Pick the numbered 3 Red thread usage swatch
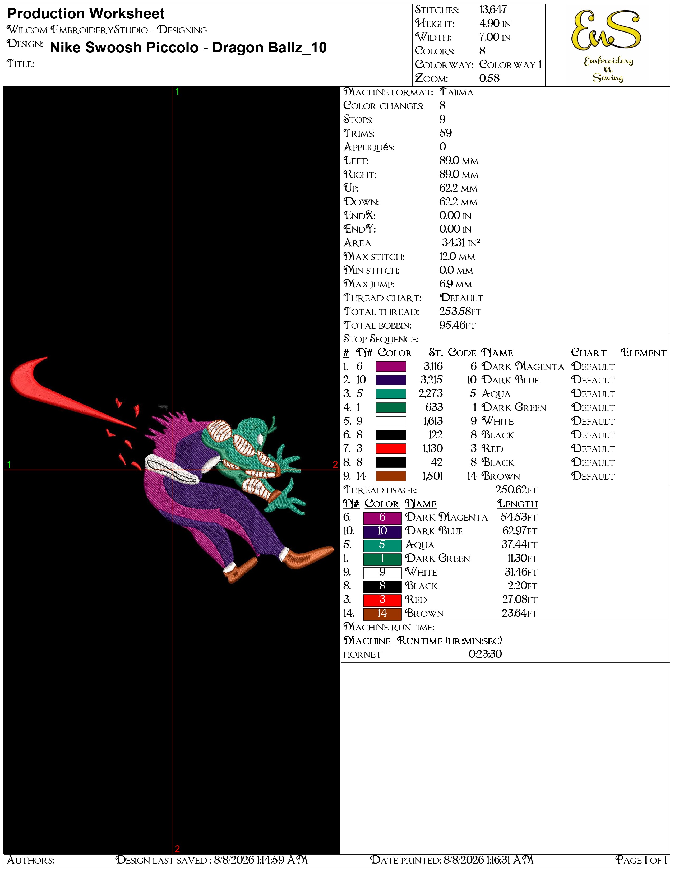Viewport: 674px width, 872px height. click(x=382, y=600)
